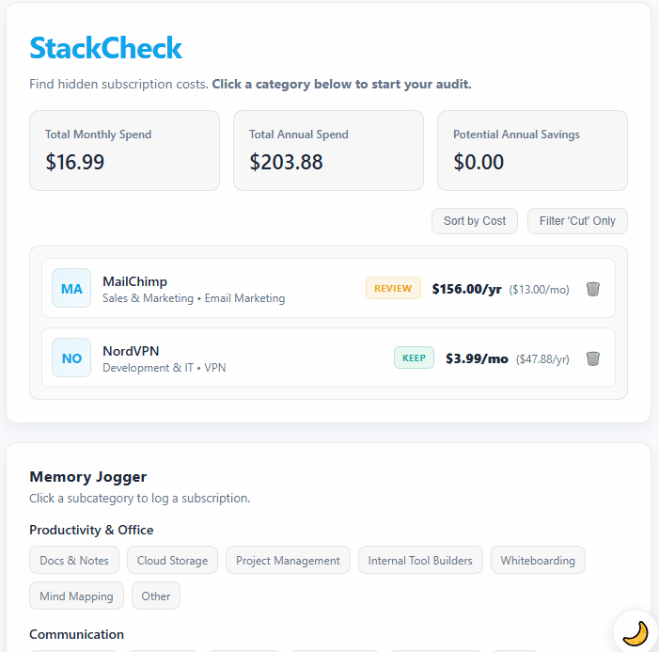The width and height of the screenshot is (659, 652).
Task: Click the StackCheck logo title
Action: pyautogui.click(x=106, y=48)
